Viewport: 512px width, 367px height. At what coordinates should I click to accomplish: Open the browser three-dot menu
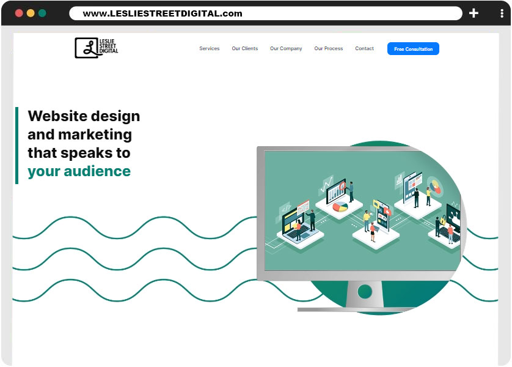pos(502,13)
